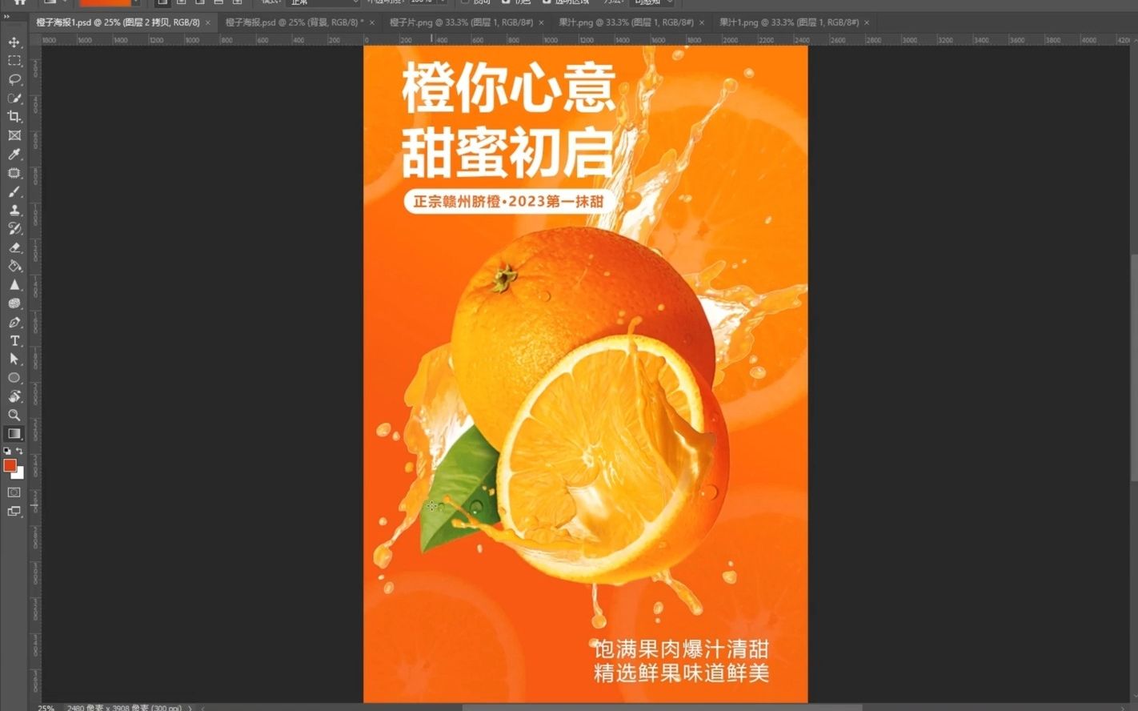Select the Path Selection arrow tool
1138x711 pixels.
(14, 359)
